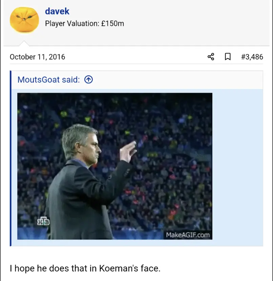Click the October 11, 2016 post date
Image resolution: width=273 pixels, height=281 pixels.
tap(37, 57)
